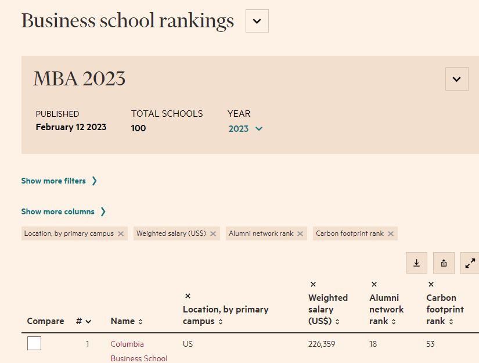Open the rank number sort dropdown

pos(88,321)
